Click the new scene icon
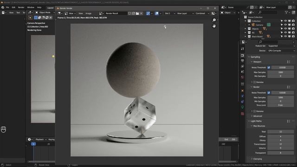The height and width of the screenshot is (167, 297). 252,7
